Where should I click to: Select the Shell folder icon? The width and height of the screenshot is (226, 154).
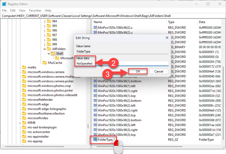click(x=53, y=54)
